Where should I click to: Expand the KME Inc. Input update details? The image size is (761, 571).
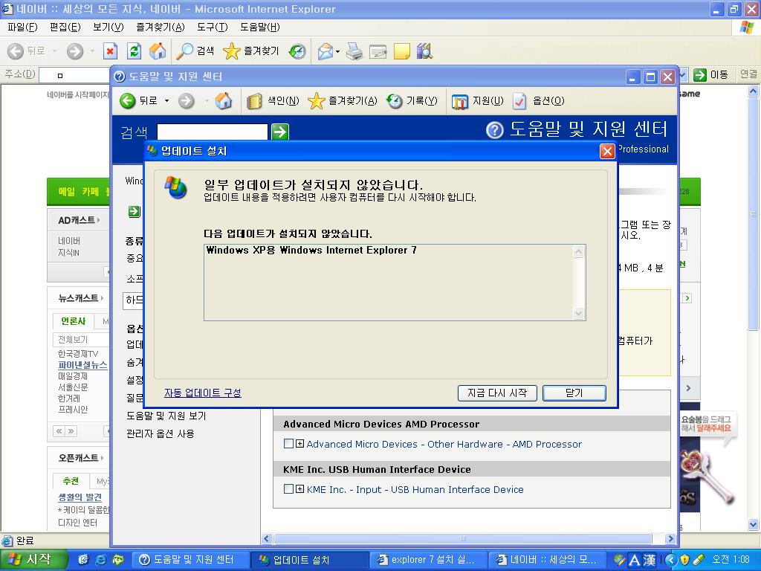pos(300,489)
